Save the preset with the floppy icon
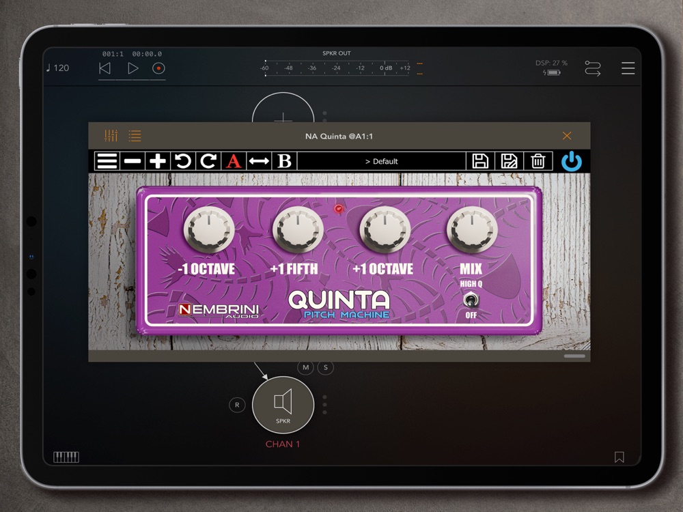The height and width of the screenshot is (512, 683). tap(480, 161)
